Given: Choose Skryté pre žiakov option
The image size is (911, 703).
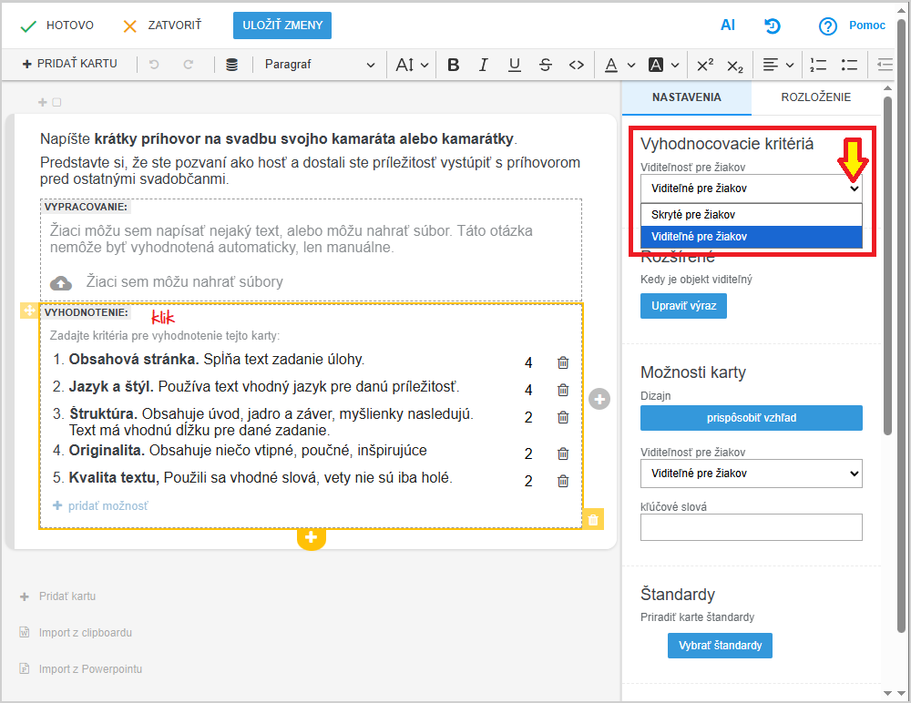Looking at the screenshot, I should (x=693, y=215).
